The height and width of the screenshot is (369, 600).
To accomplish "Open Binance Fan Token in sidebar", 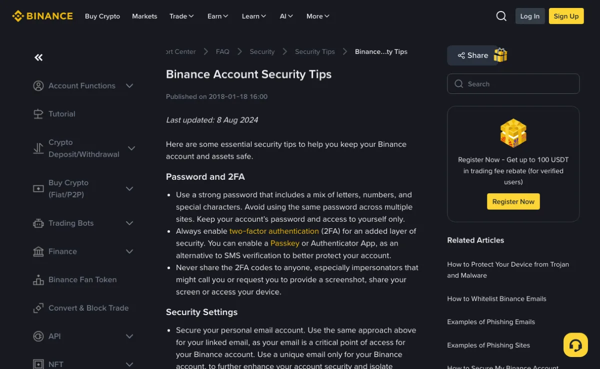I will point(82,280).
